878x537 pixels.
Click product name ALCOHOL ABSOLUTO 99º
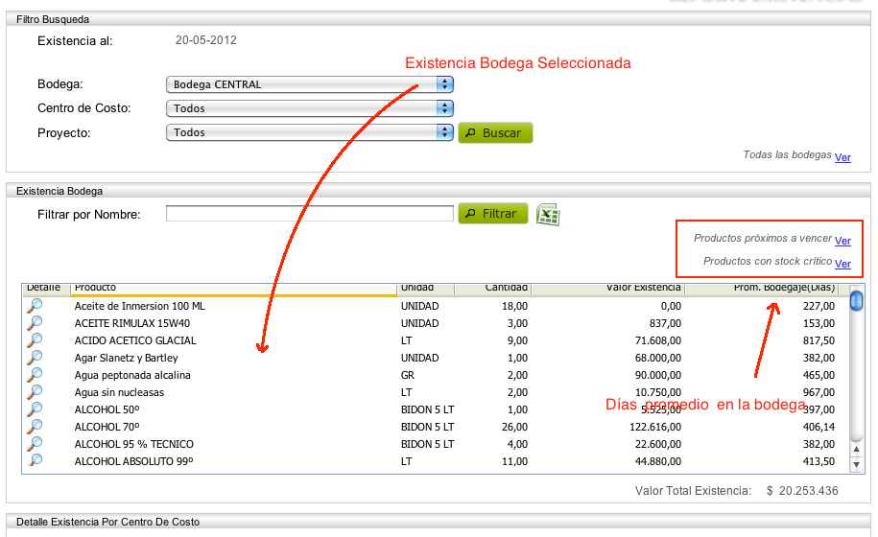133,462
